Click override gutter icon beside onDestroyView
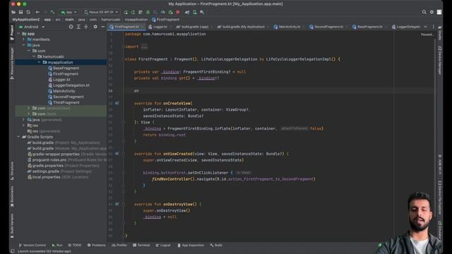The width and height of the screenshot is (452, 254). [x=117, y=204]
